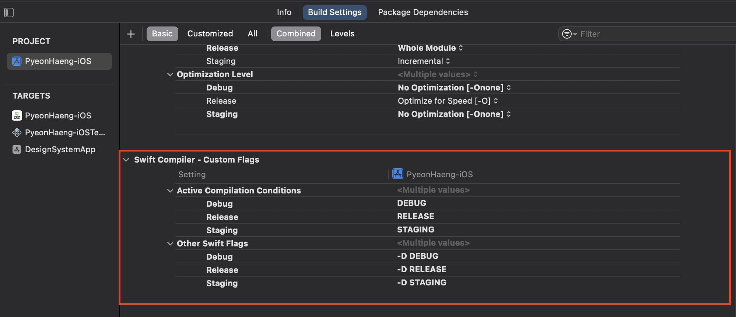Select the Other Swift Flags setting name
Viewport: 736px width, 317px height.
[x=212, y=243]
